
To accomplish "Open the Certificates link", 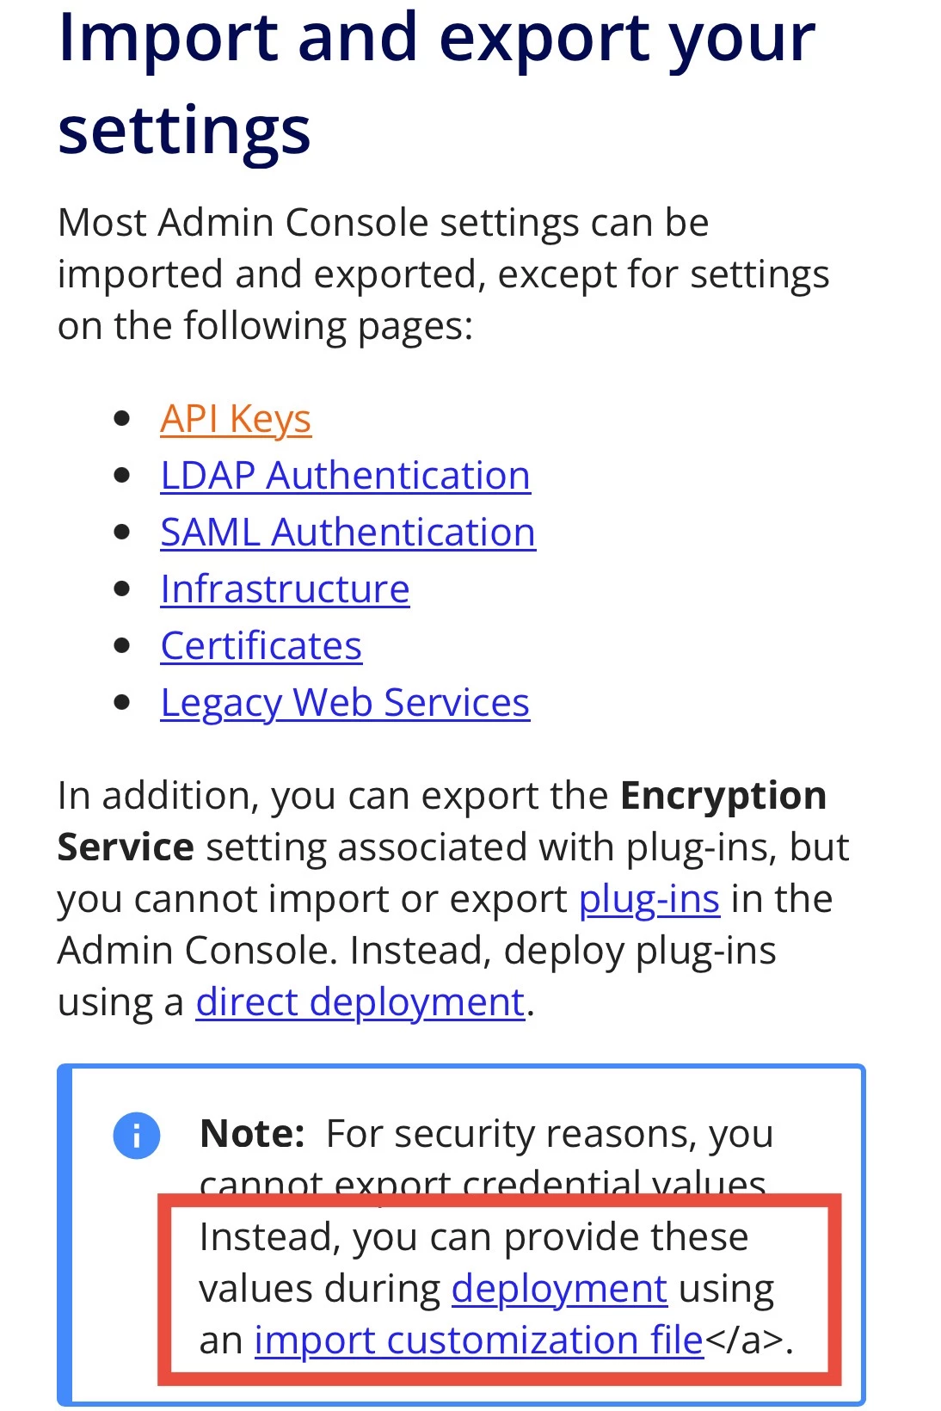I will [261, 645].
